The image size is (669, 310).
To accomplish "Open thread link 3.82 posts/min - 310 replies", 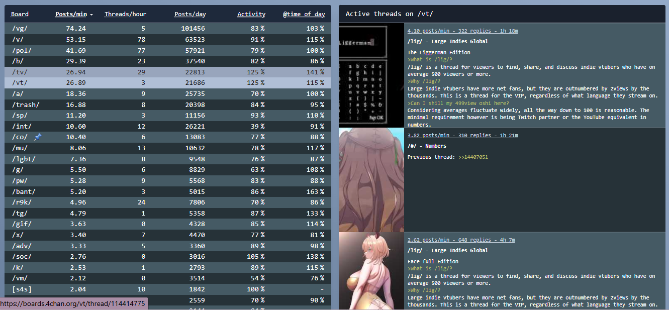I will coord(462,135).
